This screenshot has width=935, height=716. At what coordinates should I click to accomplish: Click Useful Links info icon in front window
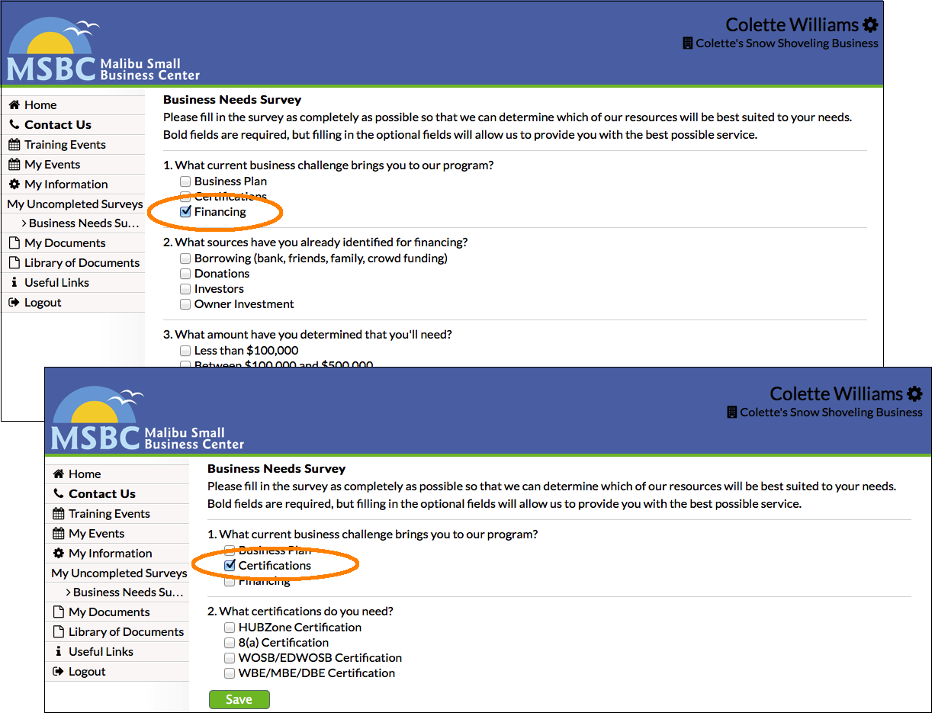click(x=59, y=652)
